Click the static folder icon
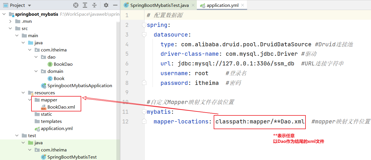 [x=37, y=114]
